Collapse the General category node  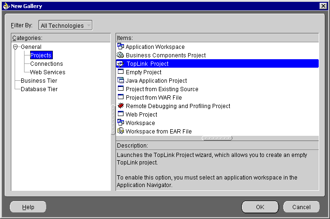click(x=16, y=47)
